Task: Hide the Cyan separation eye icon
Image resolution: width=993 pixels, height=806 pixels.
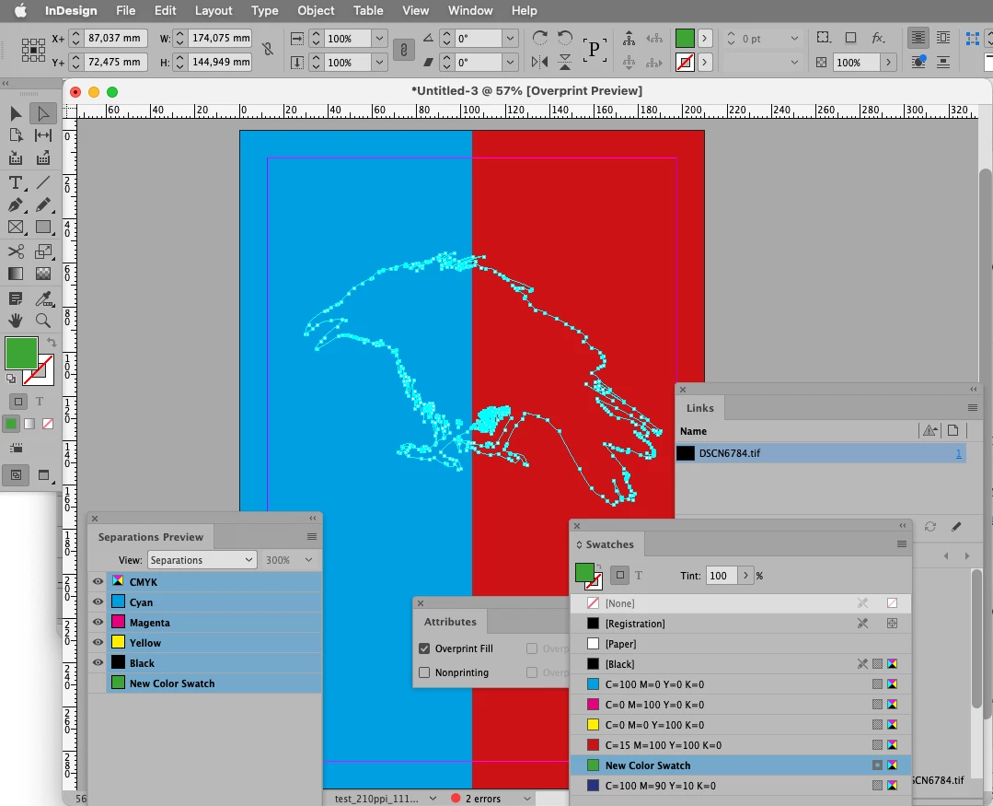Action: coord(98,602)
